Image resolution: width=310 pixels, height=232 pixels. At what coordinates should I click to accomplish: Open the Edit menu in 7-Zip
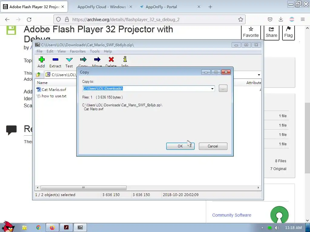pos(50,51)
